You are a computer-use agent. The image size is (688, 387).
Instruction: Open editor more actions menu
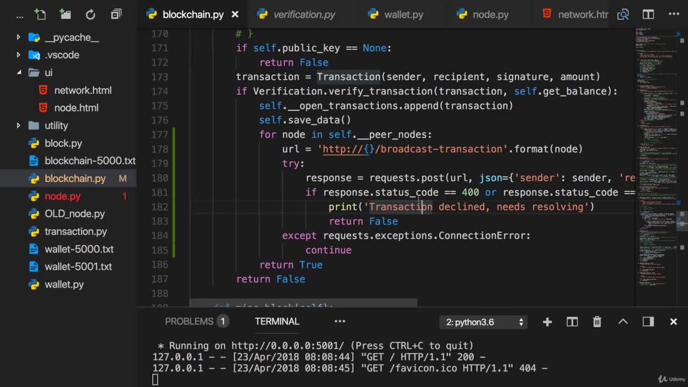(x=673, y=15)
